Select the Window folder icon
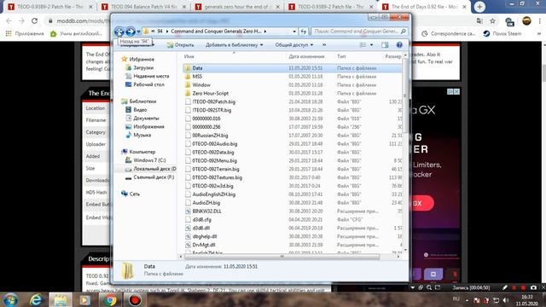 pos(188,84)
